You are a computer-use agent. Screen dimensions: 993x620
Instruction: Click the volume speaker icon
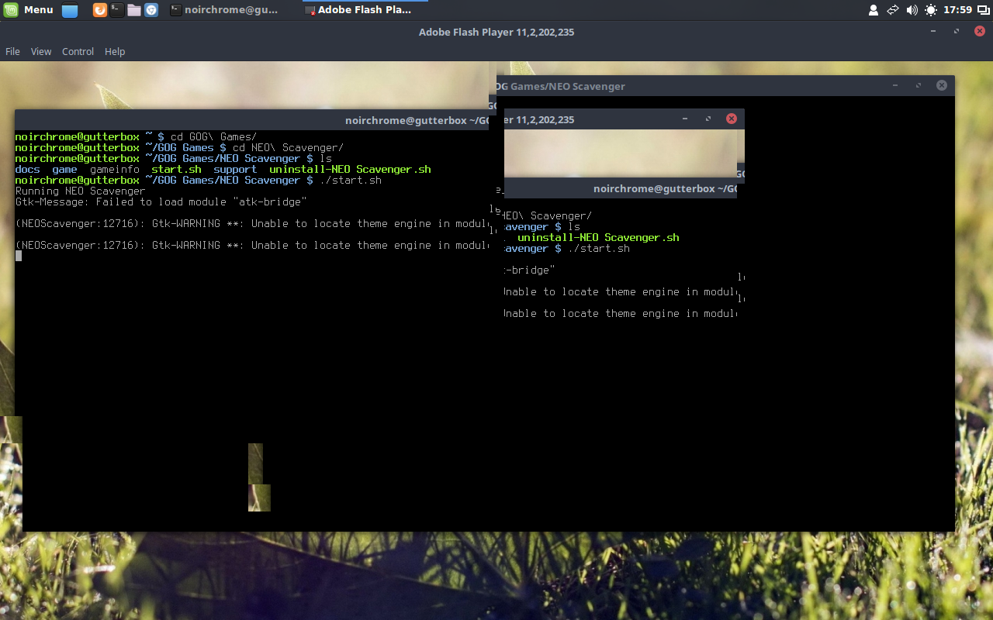point(912,10)
